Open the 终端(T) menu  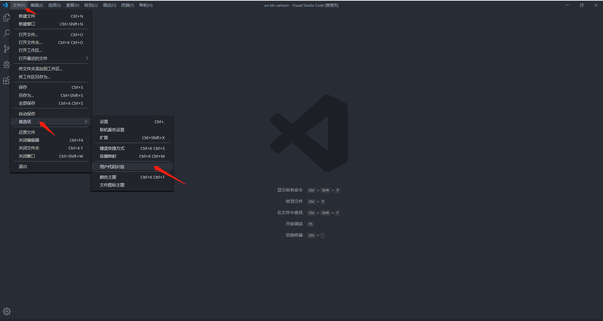128,5
